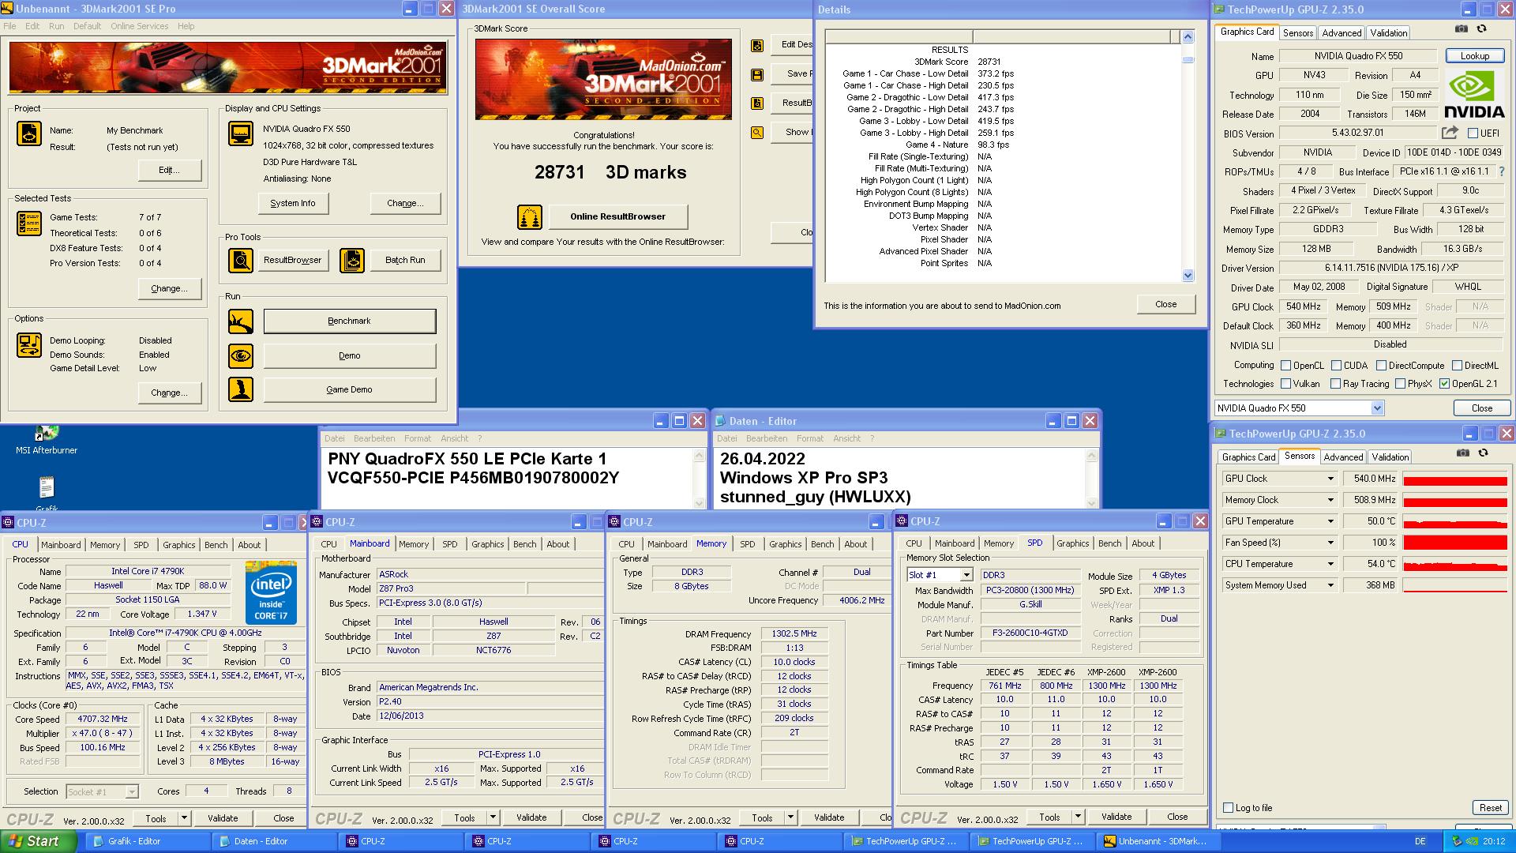Enable the UEFI checkbox
This screenshot has width=1516, height=853.
(1473, 133)
